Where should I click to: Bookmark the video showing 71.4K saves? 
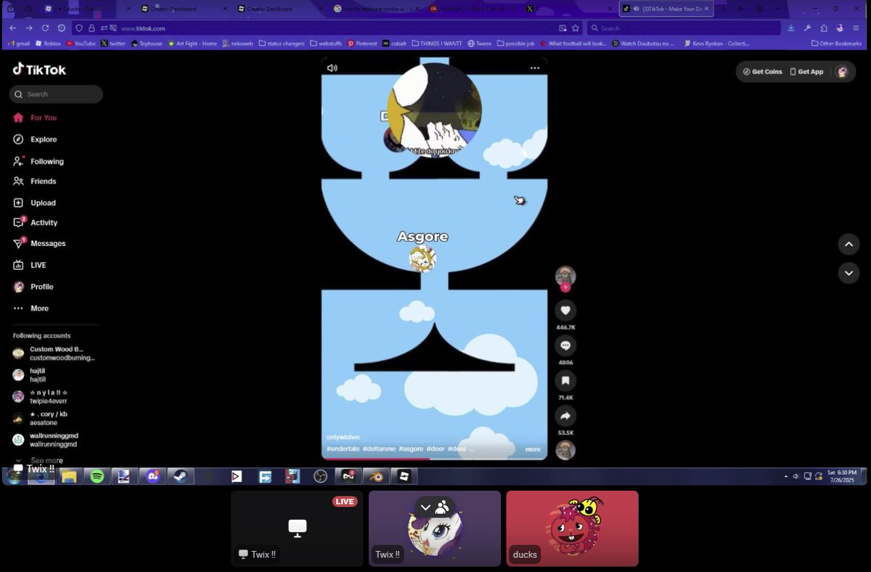tap(565, 380)
